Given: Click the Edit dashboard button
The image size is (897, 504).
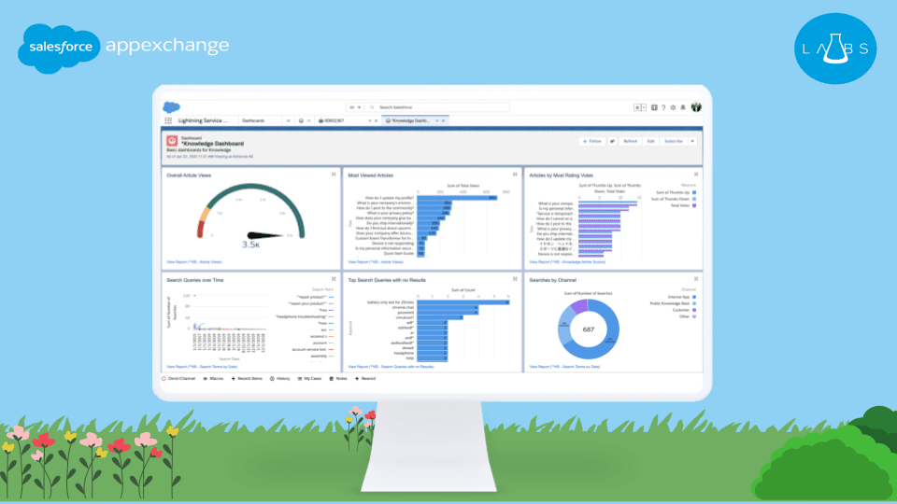Looking at the screenshot, I should (650, 141).
